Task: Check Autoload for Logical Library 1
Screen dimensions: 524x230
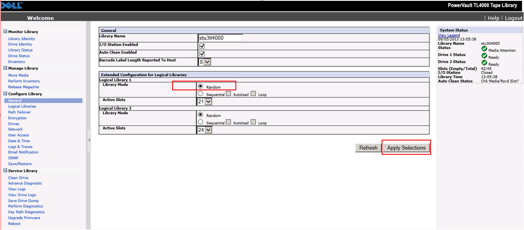Action: click(228, 94)
